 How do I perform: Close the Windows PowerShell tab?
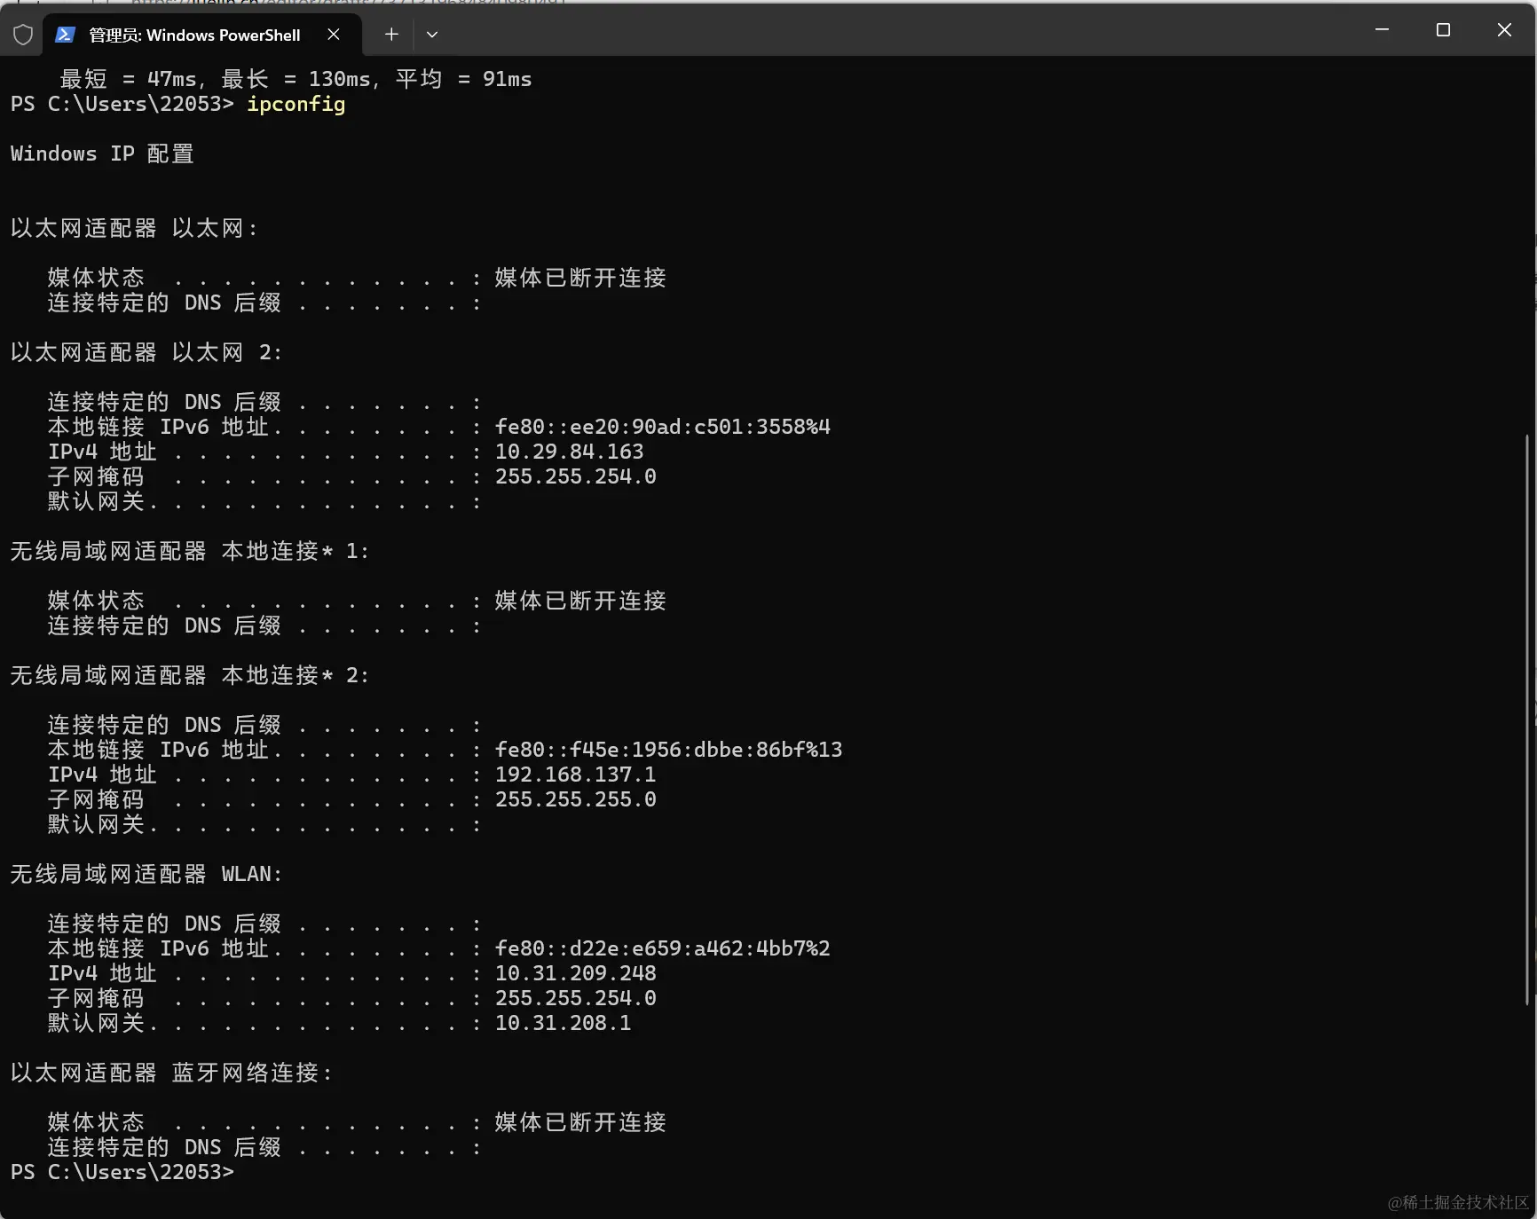click(334, 35)
